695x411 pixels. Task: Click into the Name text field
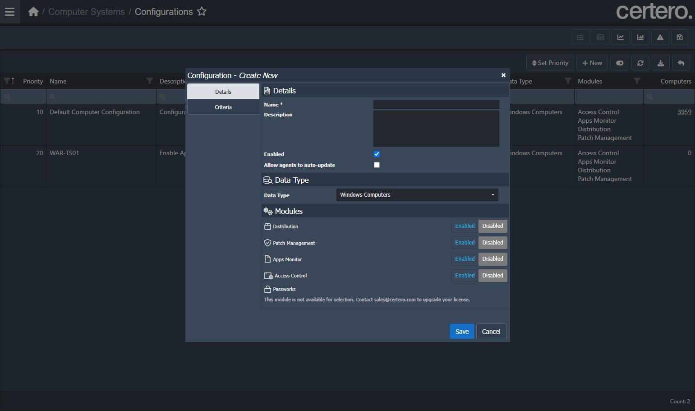tap(436, 105)
